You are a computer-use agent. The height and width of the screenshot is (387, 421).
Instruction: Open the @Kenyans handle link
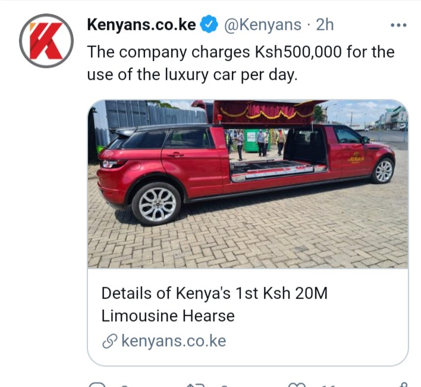(263, 25)
